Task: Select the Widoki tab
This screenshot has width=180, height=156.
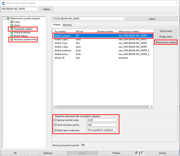Action: point(57,25)
